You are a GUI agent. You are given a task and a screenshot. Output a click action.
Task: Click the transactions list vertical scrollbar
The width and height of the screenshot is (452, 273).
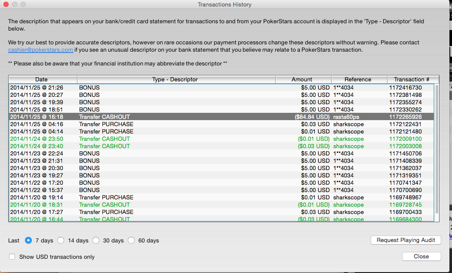pos(437,149)
